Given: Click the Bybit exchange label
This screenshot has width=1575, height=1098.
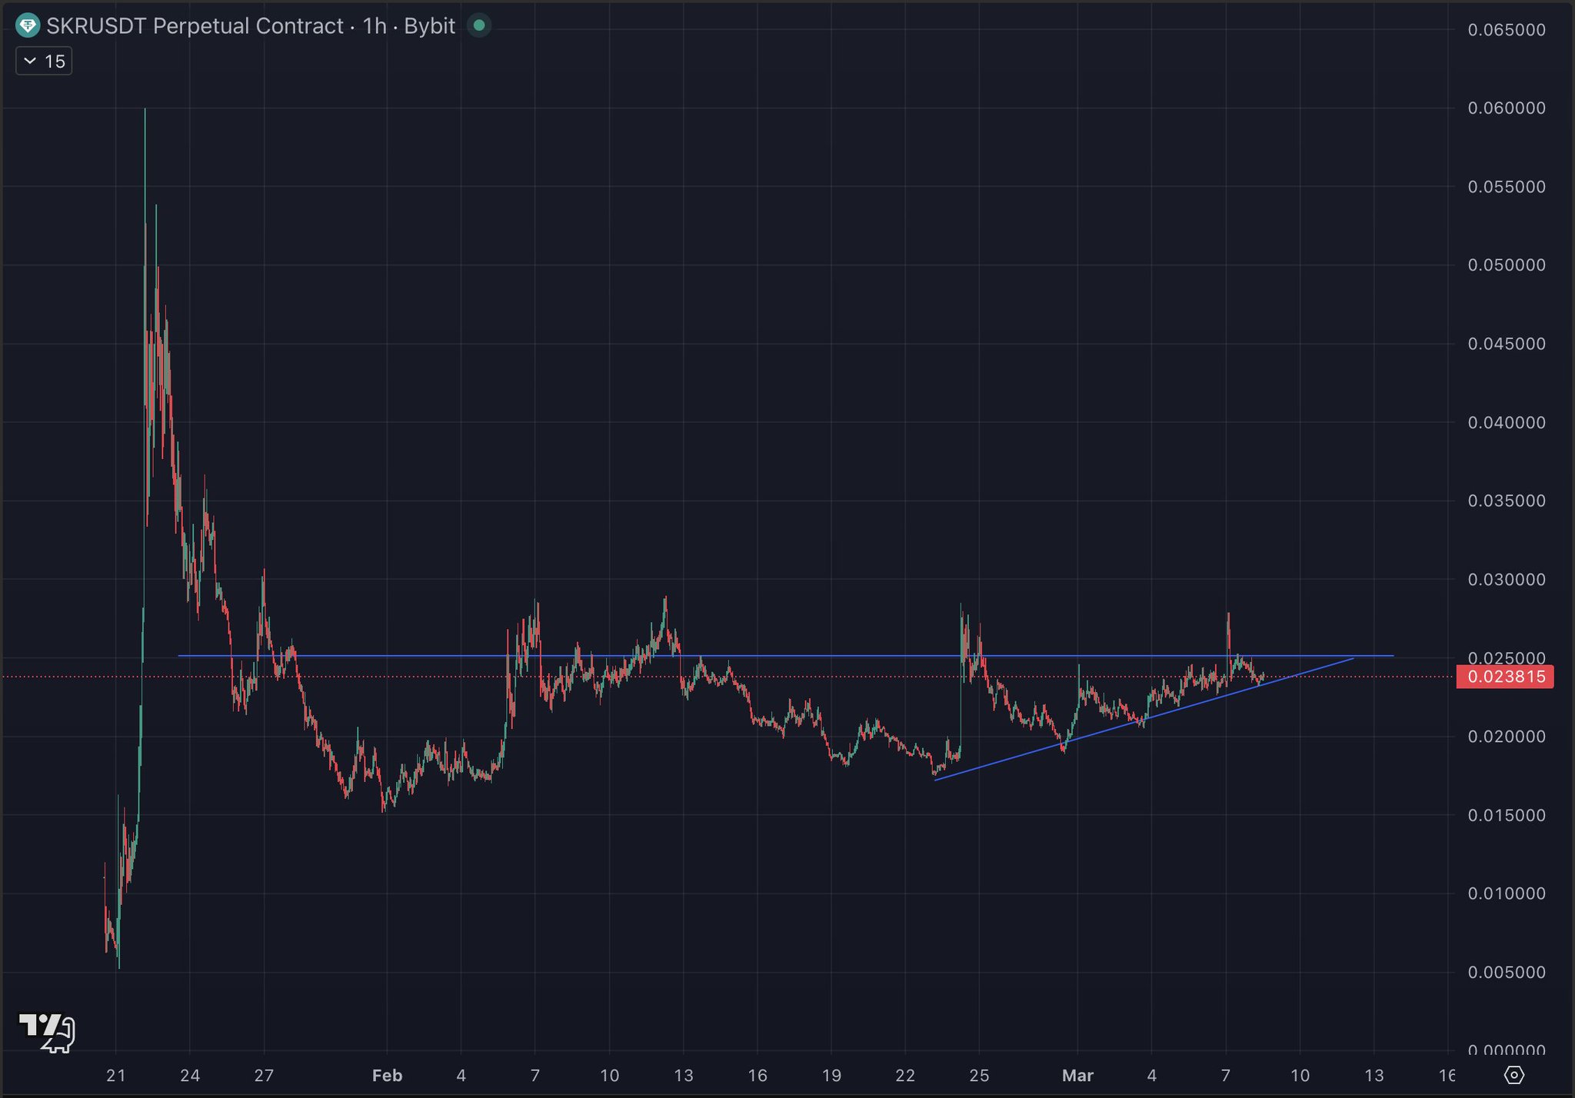Looking at the screenshot, I should point(429,26).
